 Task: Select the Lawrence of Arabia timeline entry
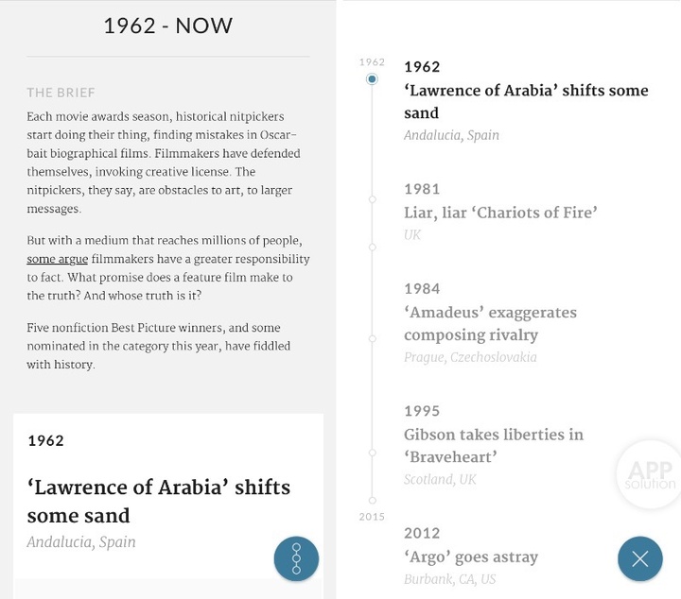[526, 102]
